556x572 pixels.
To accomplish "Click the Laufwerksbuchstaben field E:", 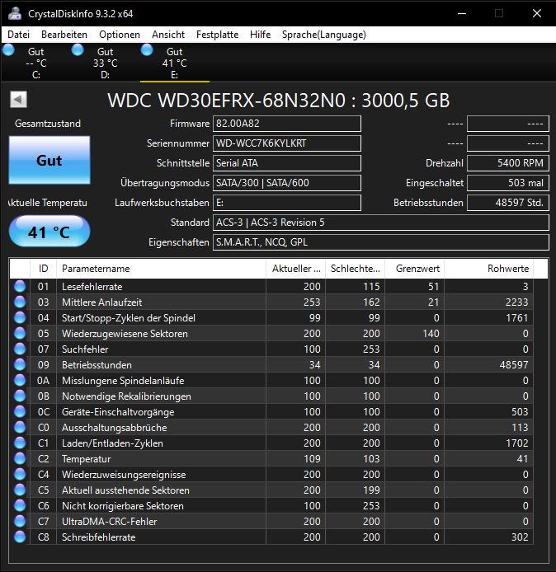I will pos(287,203).
